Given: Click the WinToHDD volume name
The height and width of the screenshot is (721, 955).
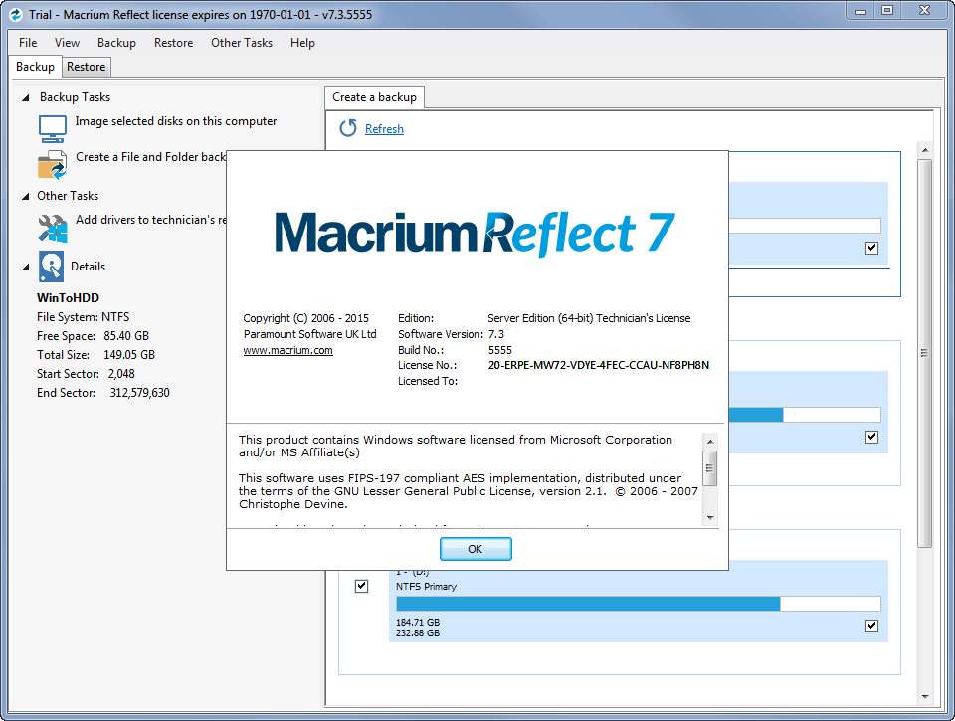Looking at the screenshot, I should pyautogui.click(x=69, y=298).
